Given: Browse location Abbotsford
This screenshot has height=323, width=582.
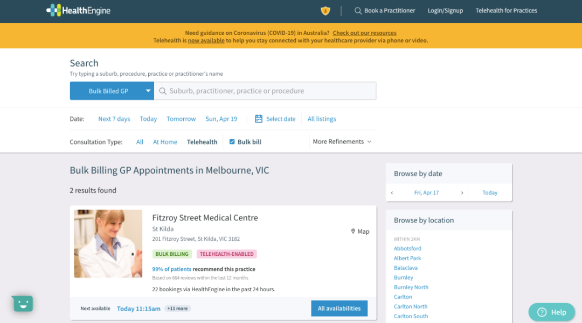Looking at the screenshot, I should [407, 249].
